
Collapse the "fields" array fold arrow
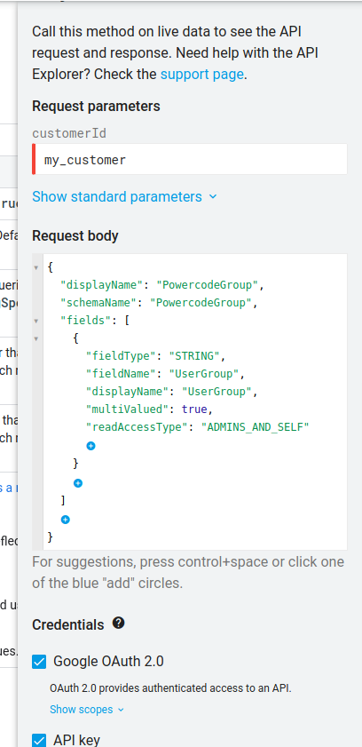coord(36,322)
